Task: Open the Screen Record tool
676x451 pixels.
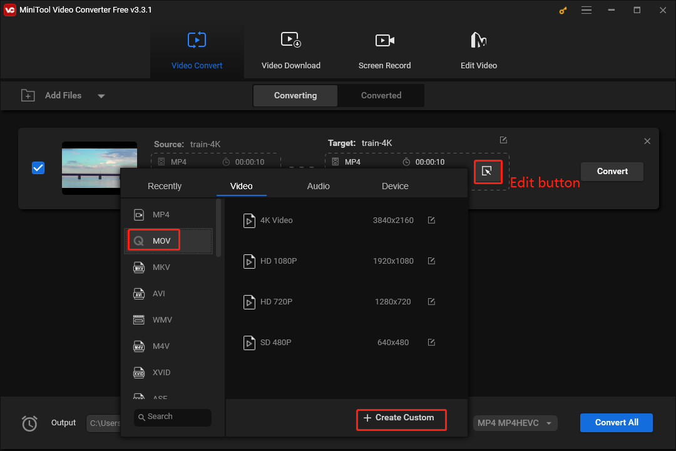Action: click(x=384, y=50)
